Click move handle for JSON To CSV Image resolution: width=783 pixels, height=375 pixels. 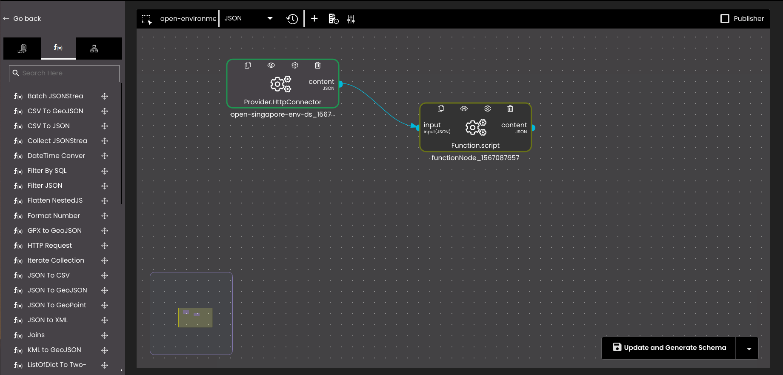[x=105, y=275]
